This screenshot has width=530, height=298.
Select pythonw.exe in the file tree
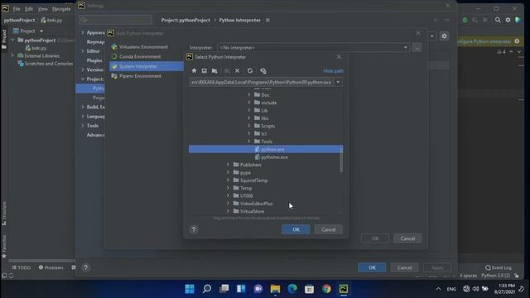(x=274, y=157)
